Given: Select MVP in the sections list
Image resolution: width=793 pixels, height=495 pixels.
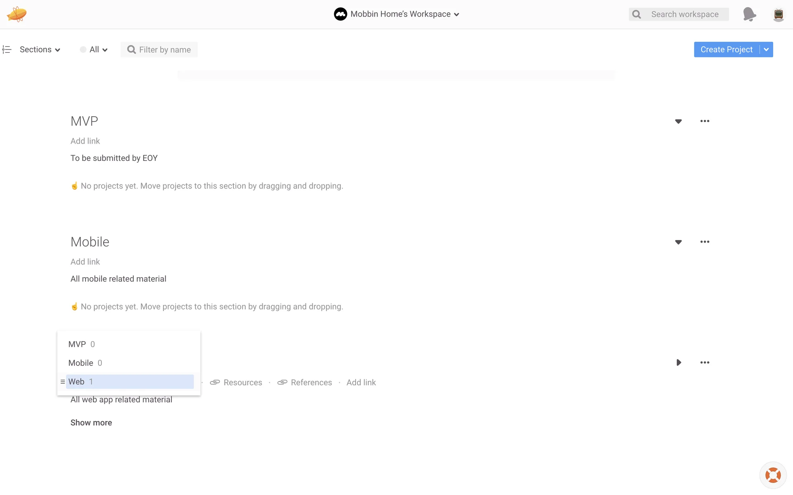Looking at the screenshot, I should pyautogui.click(x=77, y=344).
